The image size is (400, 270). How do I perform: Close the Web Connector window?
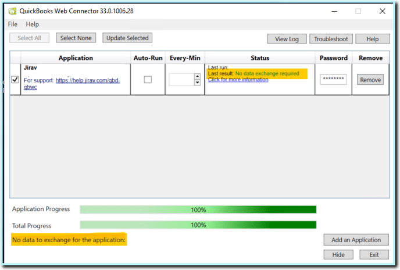(383, 11)
